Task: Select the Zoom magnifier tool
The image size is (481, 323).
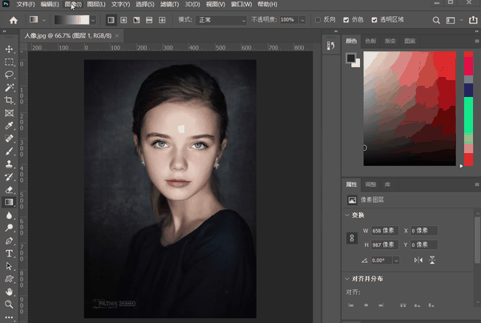Action: pos(9,304)
